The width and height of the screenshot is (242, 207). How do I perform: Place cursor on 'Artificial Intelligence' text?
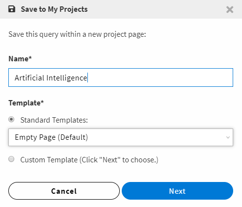click(51, 78)
